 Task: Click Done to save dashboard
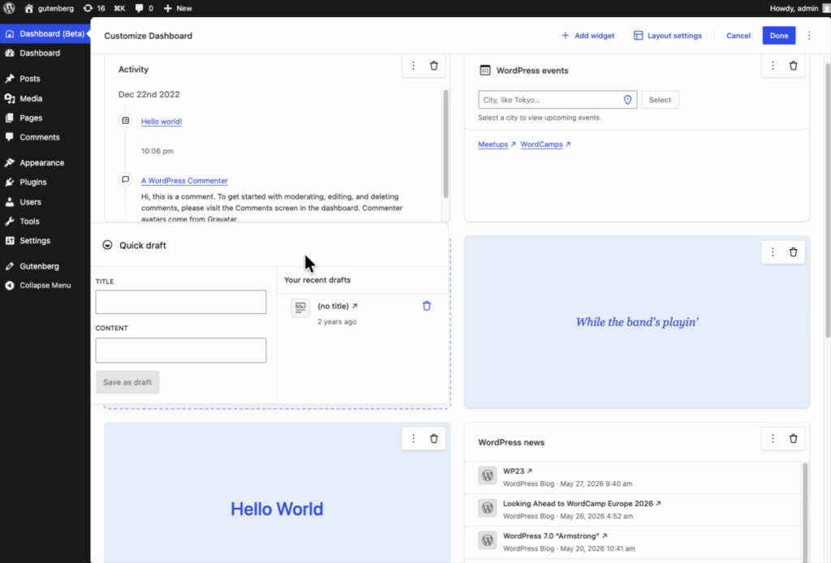coord(778,36)
